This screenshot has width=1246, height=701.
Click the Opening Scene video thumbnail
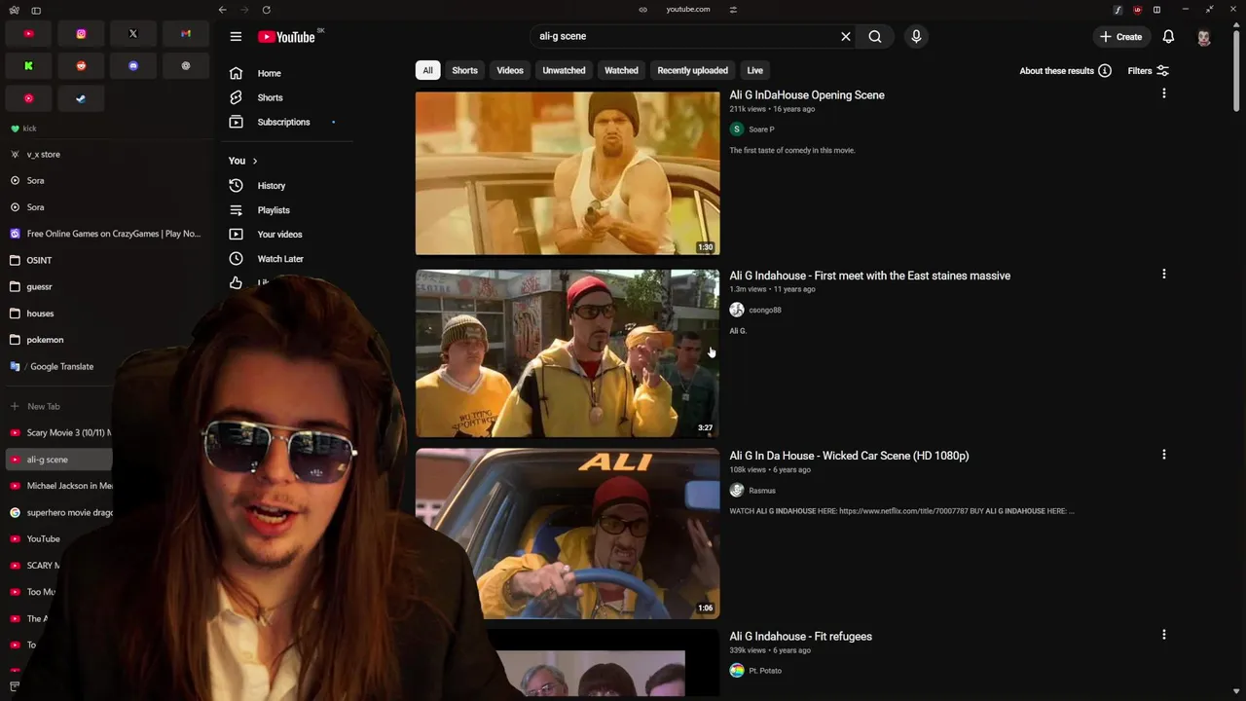coord(568,172)
